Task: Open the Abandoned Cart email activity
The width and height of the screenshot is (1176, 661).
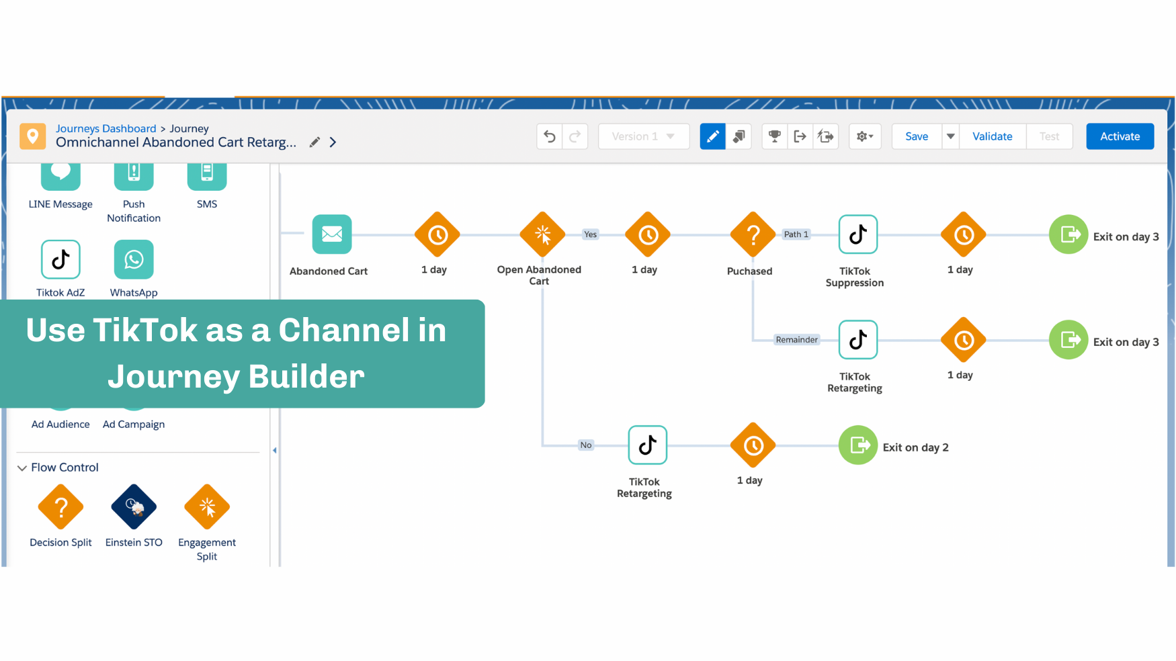Action: point(332,234)
